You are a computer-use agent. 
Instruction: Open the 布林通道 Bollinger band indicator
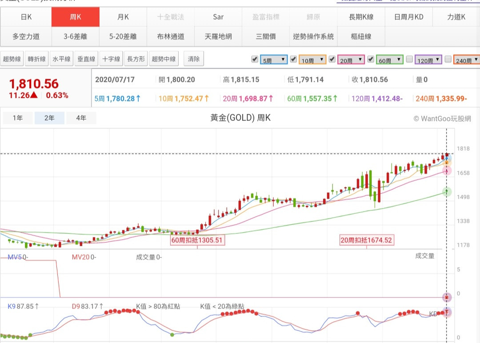point(171,36)
